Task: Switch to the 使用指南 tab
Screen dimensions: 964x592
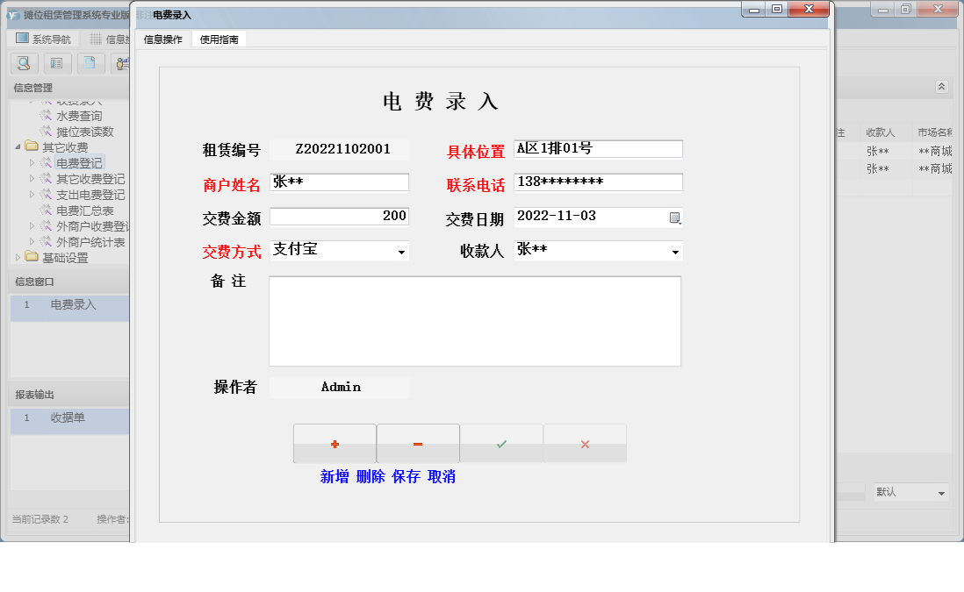Action: click(x=219, y=39)
